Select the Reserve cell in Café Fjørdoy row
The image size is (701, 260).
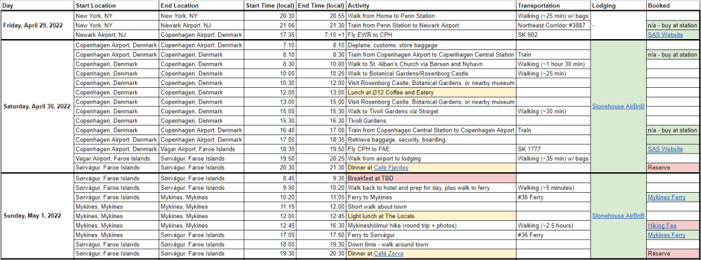tap(673, 168)
